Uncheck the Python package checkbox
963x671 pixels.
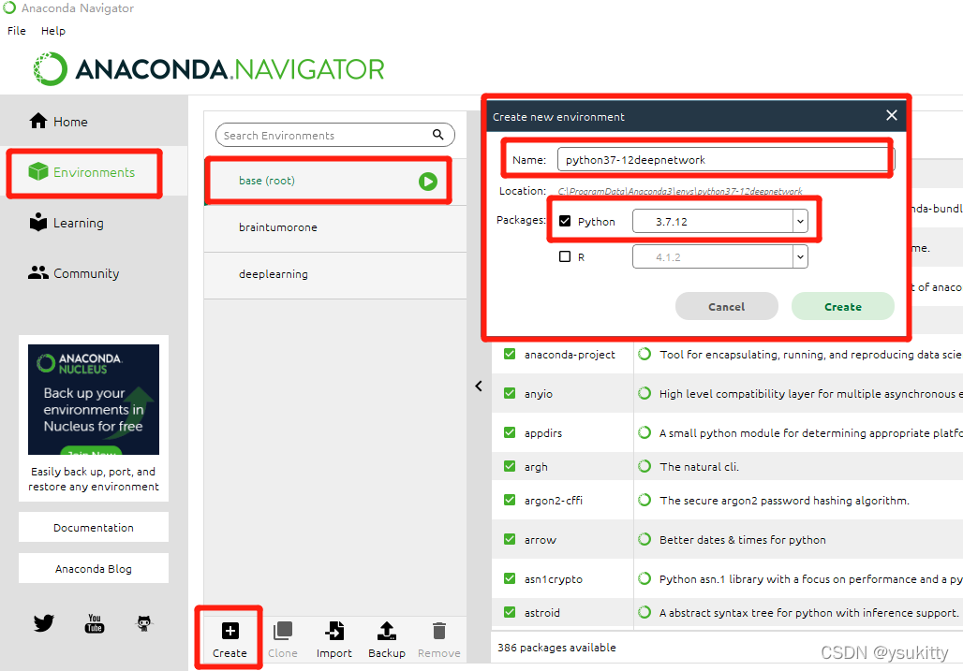click(565, 221)
